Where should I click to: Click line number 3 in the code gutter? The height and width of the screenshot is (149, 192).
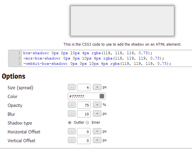(19, 64)
